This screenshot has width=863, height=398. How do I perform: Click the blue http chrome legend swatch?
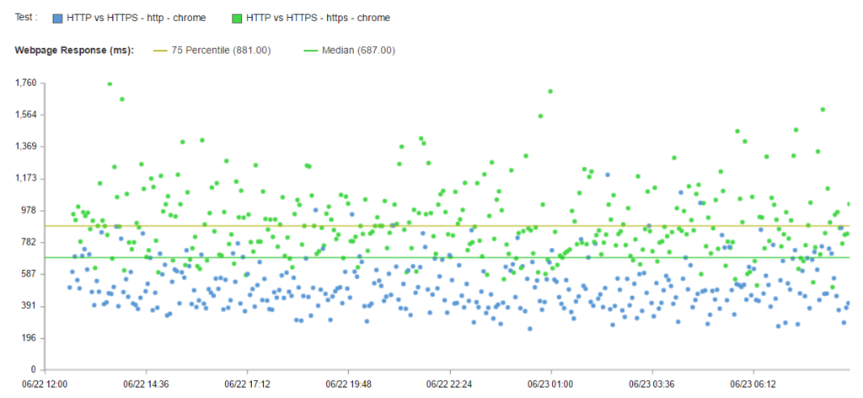(x=57, y=19)
